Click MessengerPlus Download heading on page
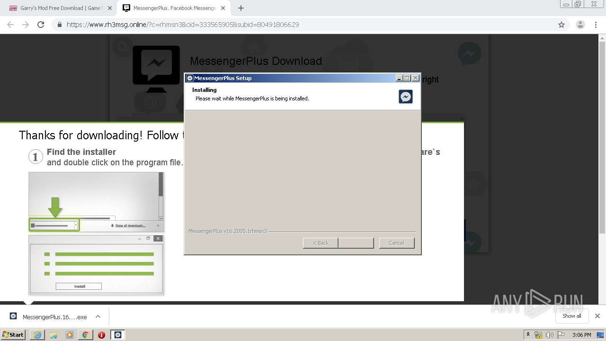 [256, 61]
